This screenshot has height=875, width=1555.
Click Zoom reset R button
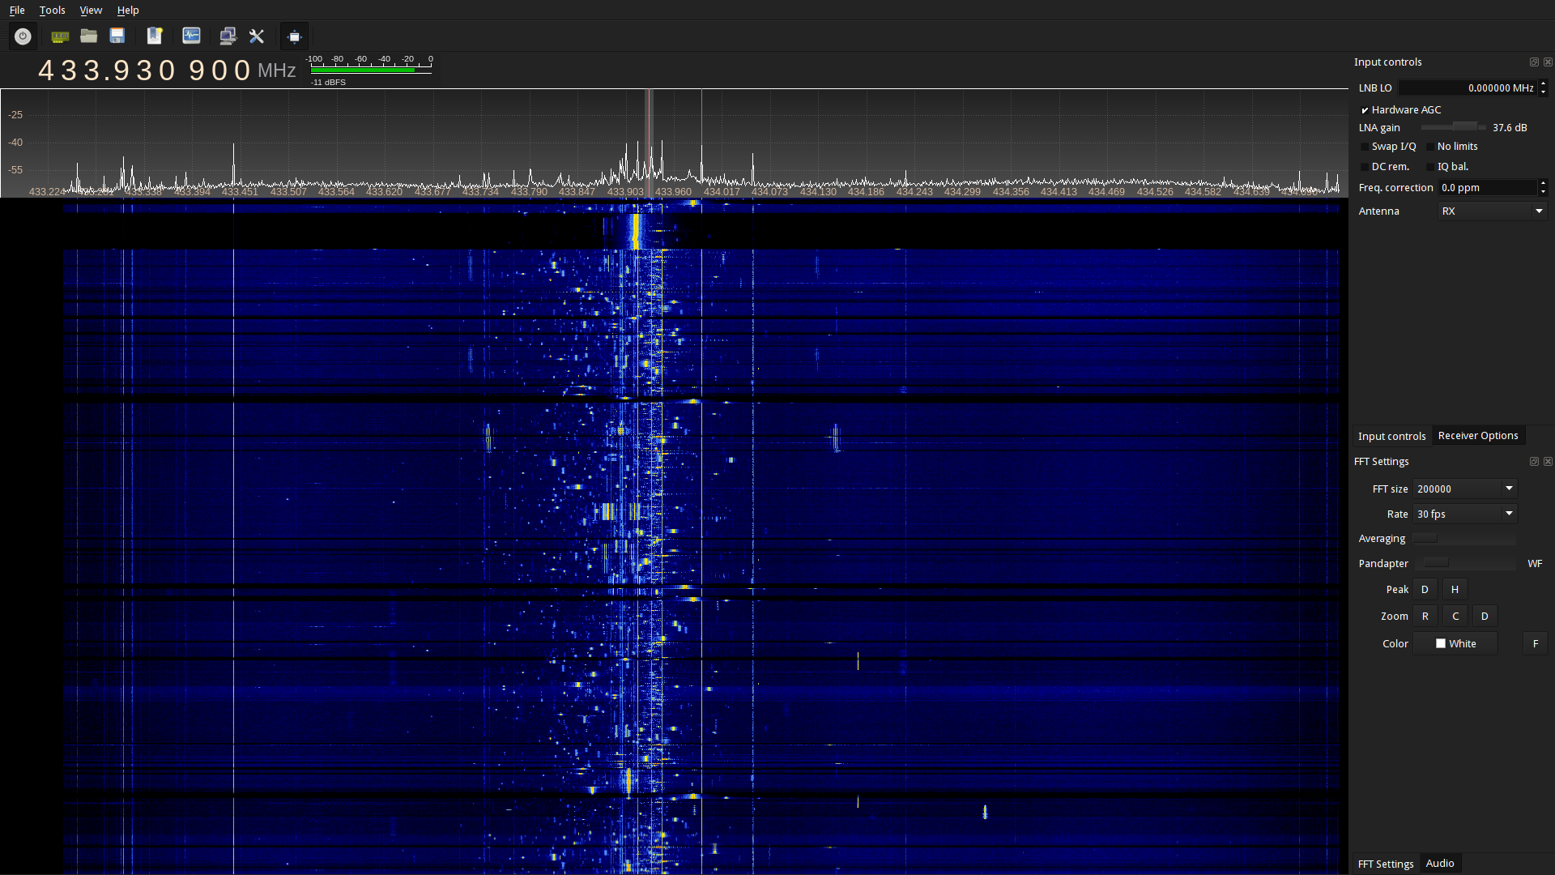[1425, 617]
